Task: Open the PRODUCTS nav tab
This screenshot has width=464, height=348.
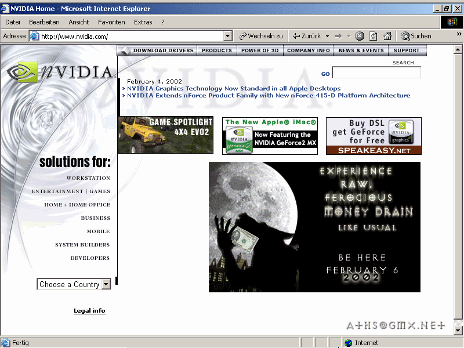Action: [217, 50]
